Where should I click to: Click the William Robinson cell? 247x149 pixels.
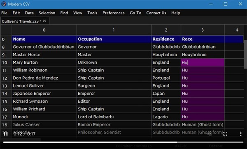[44, 70]
